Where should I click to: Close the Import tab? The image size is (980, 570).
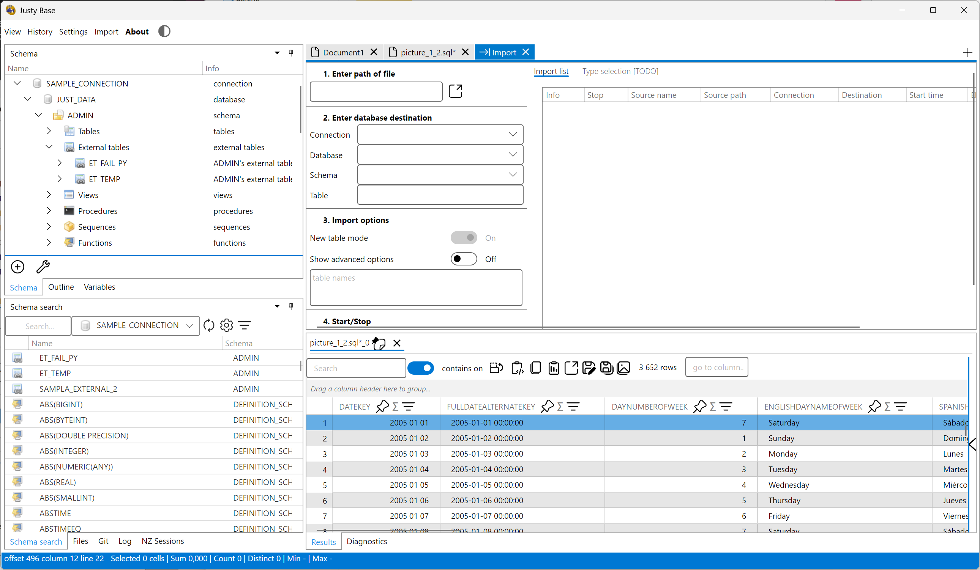point(526,52)
